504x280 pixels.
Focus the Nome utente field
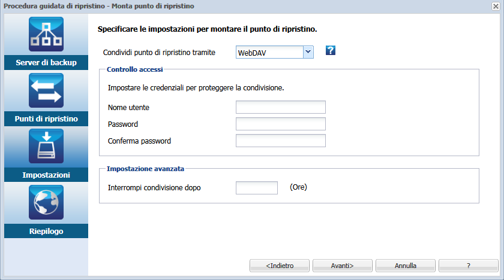tap(281, 107)
